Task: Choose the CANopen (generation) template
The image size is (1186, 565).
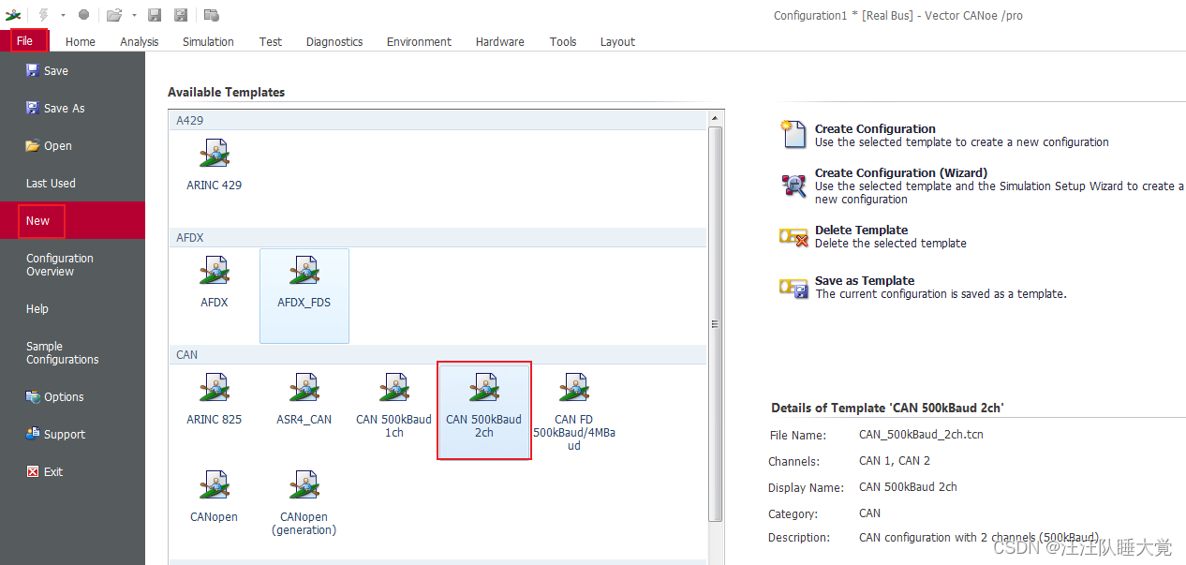Action: [304, 503]
